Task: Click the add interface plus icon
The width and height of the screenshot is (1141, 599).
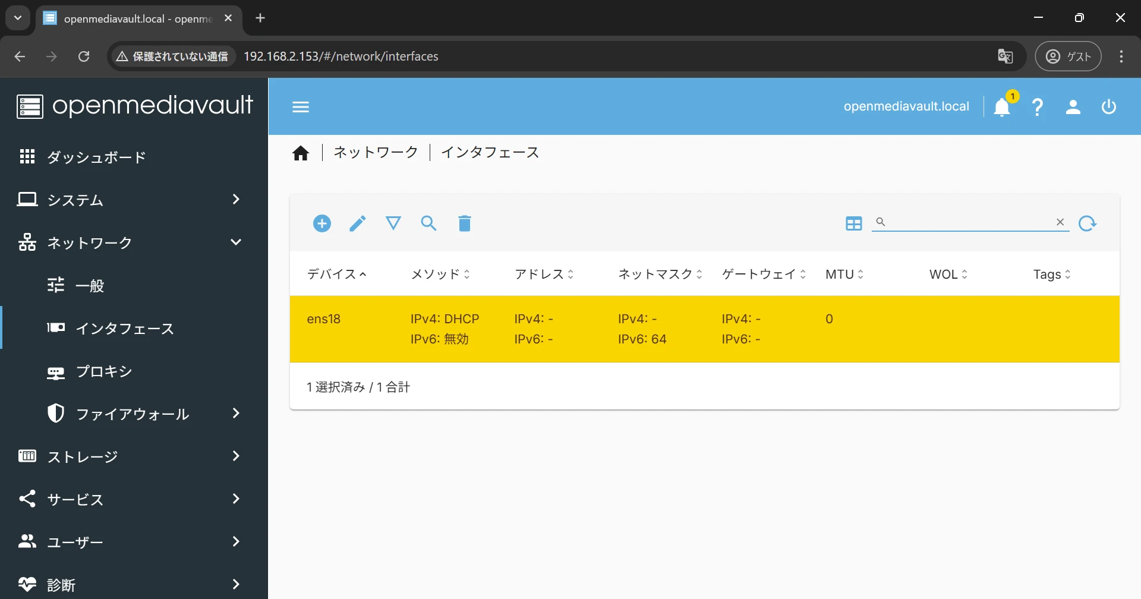Action: (x=322, y=223)
